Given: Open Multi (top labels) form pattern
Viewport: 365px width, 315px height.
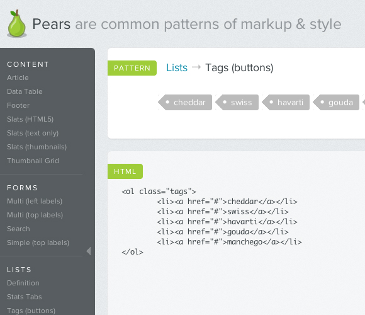Looking at the screenshot, I should coord(35,215).
